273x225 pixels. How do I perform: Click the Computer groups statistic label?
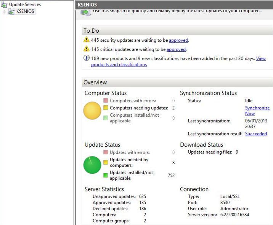[111, 221]
